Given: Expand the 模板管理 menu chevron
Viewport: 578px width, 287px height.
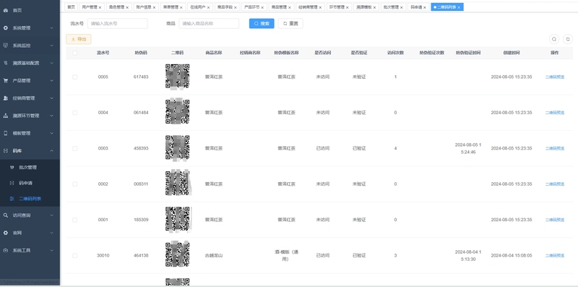Looking at the screenshot, I should click(51, 133).
